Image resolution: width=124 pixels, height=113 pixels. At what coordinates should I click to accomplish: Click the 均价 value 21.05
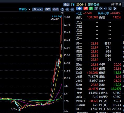tap(117, 81)
